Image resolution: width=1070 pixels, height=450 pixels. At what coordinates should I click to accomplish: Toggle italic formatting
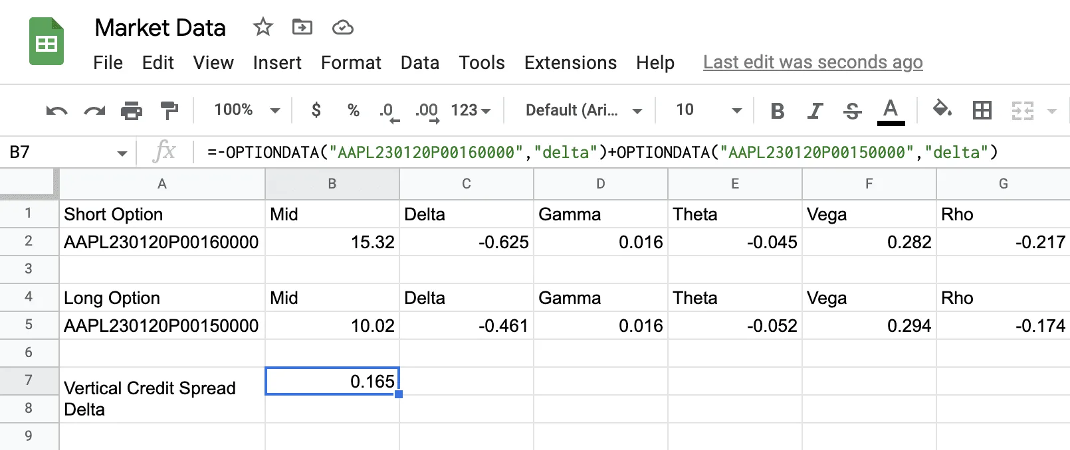pyautogui.click(x=815, y=111)
